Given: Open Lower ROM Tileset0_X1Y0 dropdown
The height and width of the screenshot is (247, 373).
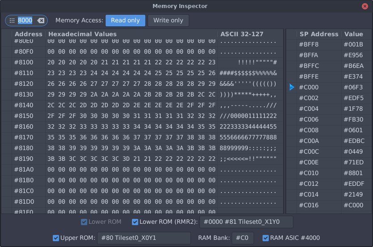Looking at the screenshot, I should coord(246,222).
